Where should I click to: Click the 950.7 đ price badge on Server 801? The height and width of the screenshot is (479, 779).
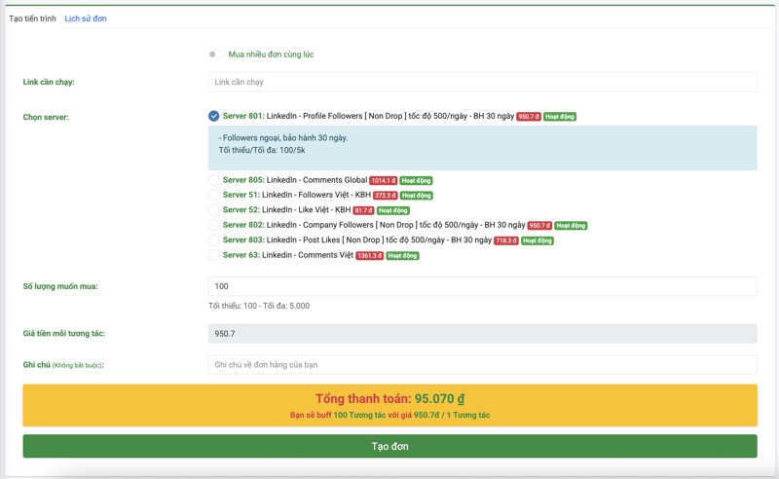click(x=529, y=117)
